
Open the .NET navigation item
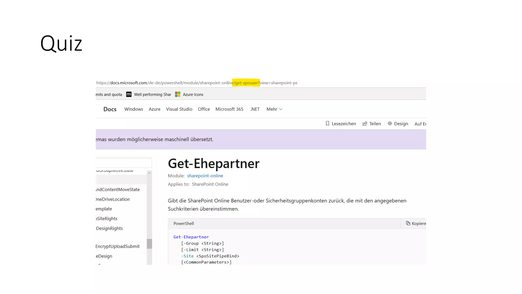pos(255,109)
